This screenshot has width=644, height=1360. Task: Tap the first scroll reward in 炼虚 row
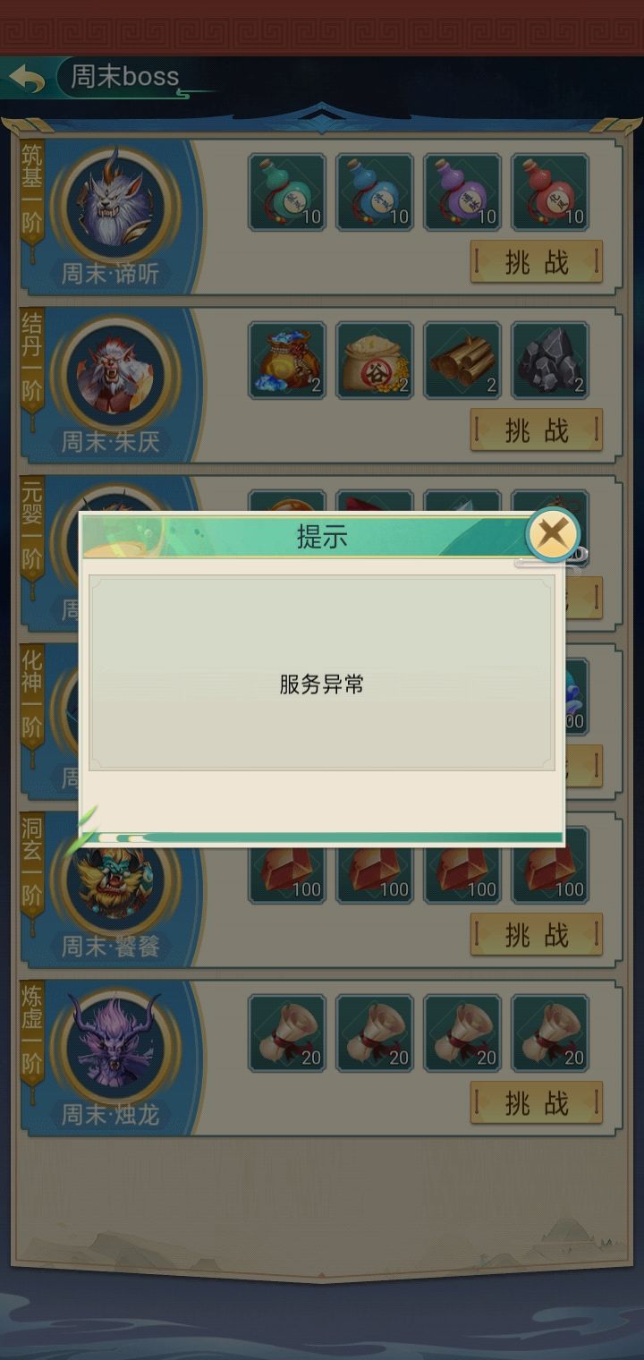(287, 1033)
